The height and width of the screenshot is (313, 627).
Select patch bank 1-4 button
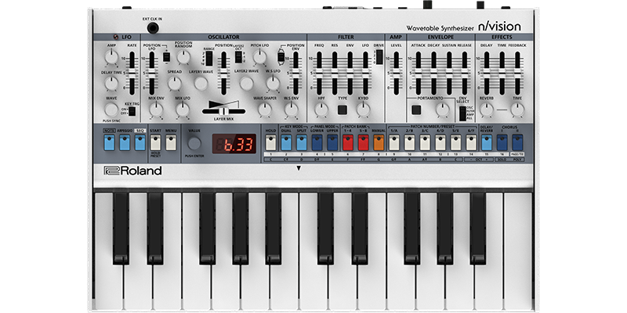(x=348, y=142)
